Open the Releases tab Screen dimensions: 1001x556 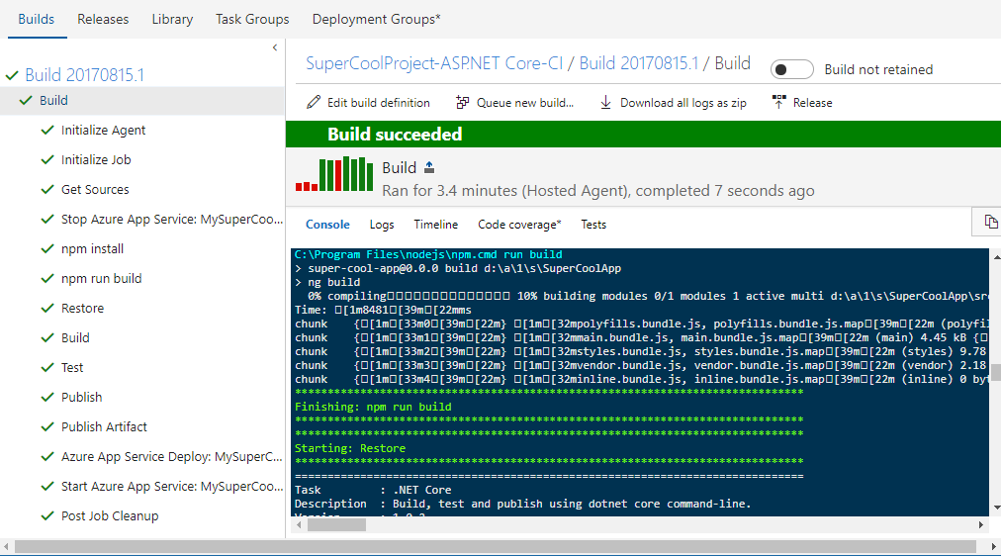pyautogui.click(x=103, y=19)
